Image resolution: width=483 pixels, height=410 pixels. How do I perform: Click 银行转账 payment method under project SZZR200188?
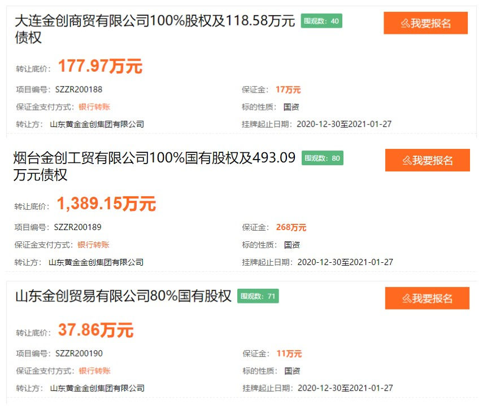94,107
